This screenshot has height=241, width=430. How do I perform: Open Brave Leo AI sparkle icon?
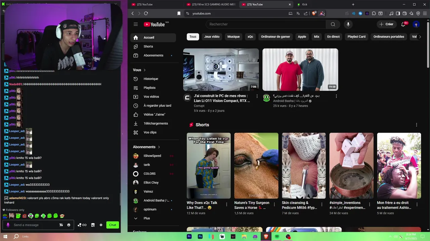tap(411, 13)
